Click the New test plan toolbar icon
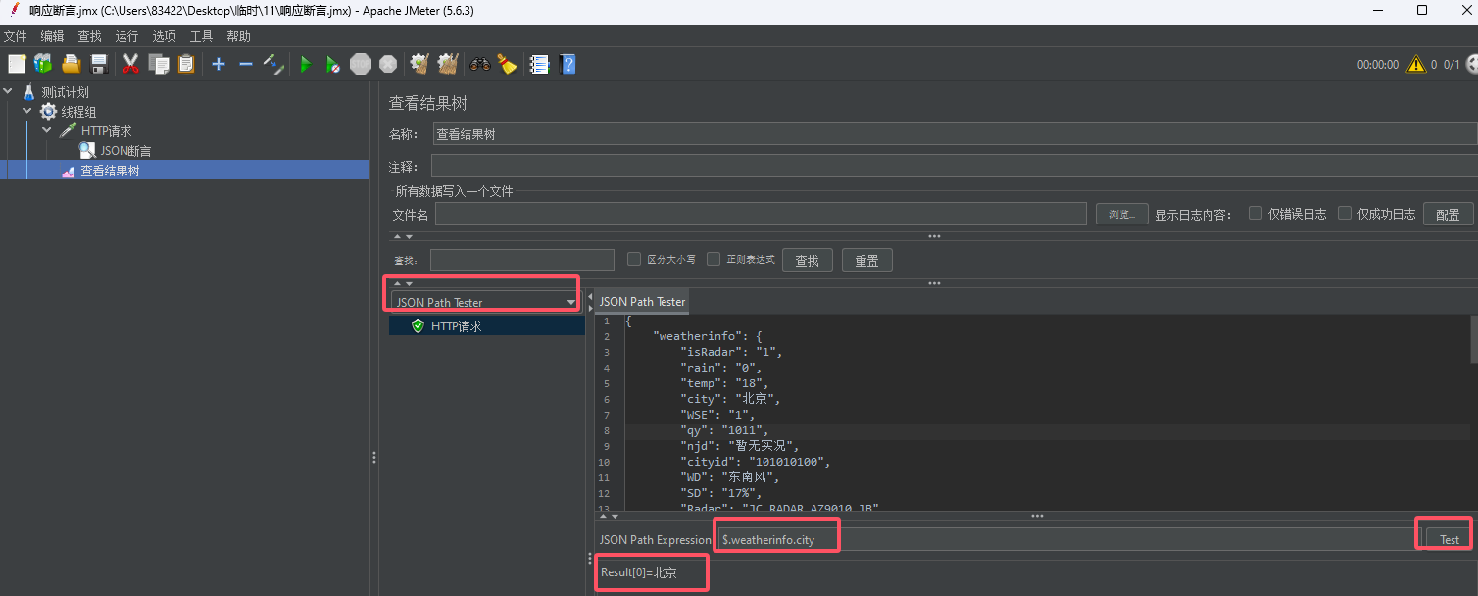 pos(17,64)
